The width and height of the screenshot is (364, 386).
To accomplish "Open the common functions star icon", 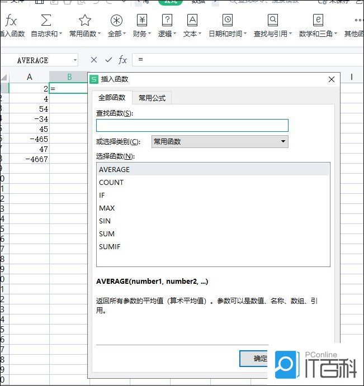I will [85, 20].
